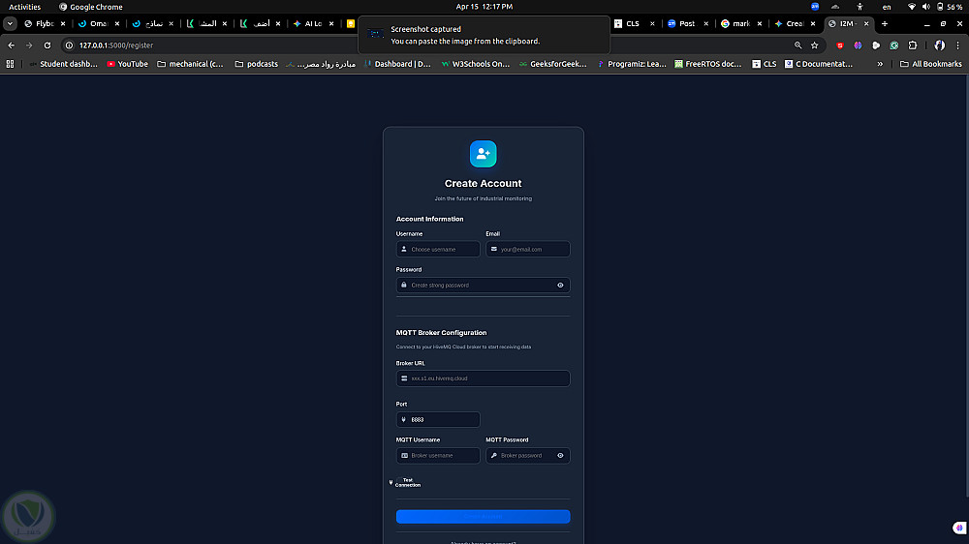The width and height of the screenshot is (969, 544).
Task: Open the W3Schools On... bookmark
Action: tap(475, 64)
